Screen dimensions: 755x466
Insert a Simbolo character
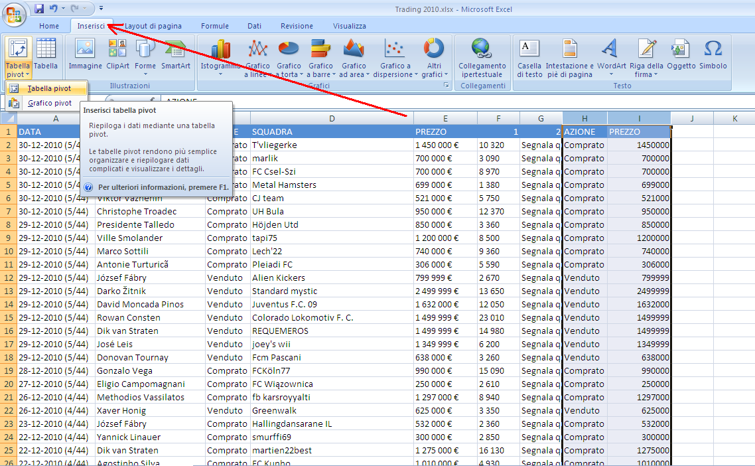[x=713, y=54]
